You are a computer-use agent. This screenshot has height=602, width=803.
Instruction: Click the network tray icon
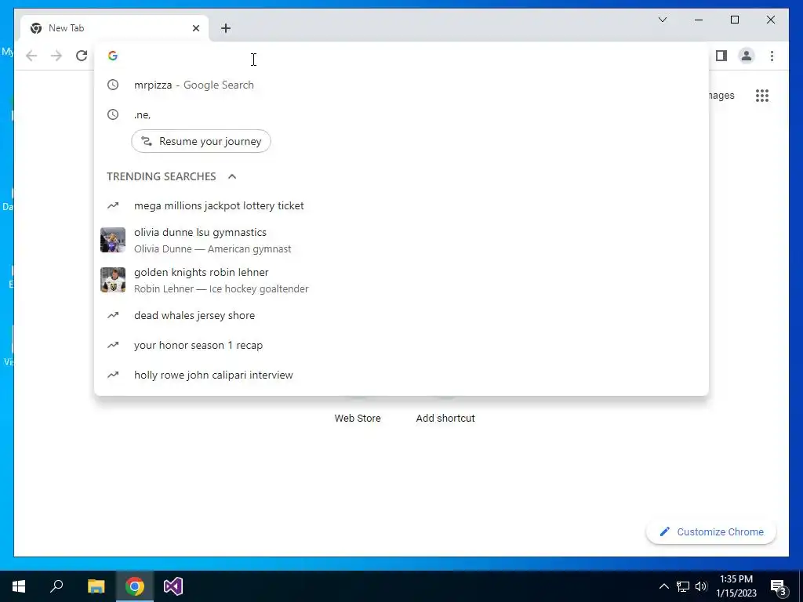click(683, 586)
